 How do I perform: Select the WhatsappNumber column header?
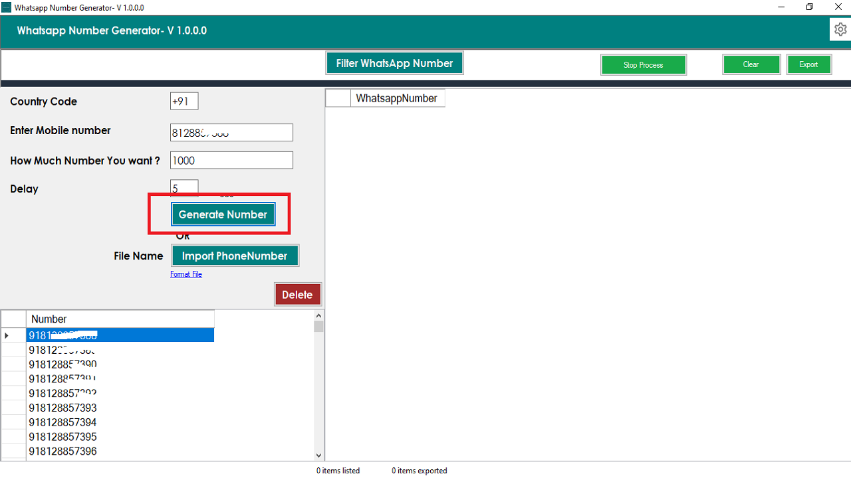397,98
